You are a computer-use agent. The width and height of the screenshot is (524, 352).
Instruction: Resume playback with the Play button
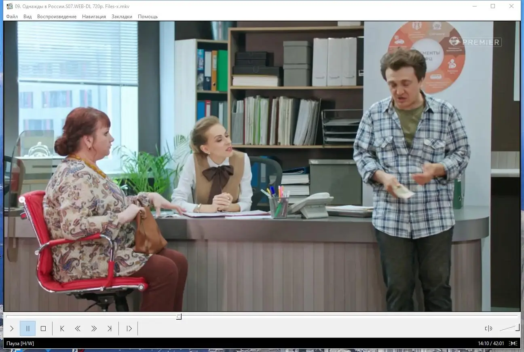point(12,329)
